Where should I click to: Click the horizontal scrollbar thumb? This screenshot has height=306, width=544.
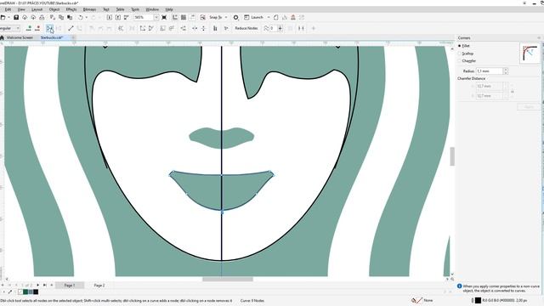tap(228, 279)
